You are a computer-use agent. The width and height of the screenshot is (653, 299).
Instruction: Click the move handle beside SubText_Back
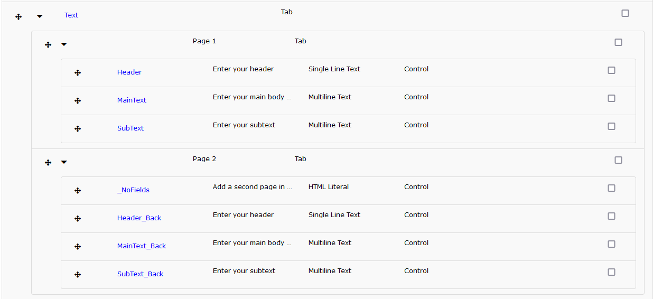coord(78,275)
